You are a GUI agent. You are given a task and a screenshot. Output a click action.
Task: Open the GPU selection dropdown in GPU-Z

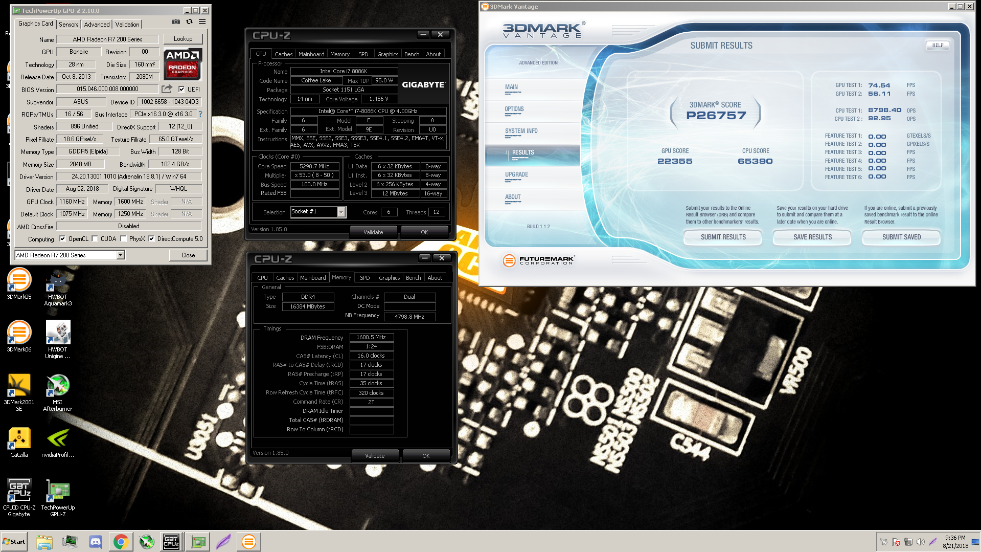[x=121, y=255]
